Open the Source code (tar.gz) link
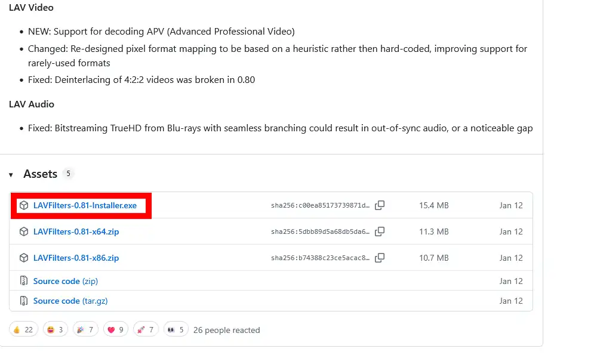The height and width of the screenshot is (358, 597). pyautogui.click(x=70, y=301)
